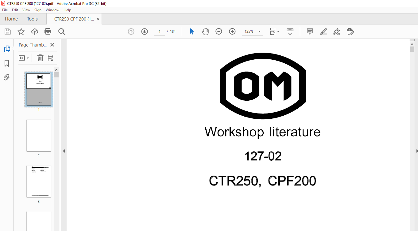This screenshot has height=231, width=418.
Task: Select the CTR250 CPF 200 document tab
Action: click(75, 19)
